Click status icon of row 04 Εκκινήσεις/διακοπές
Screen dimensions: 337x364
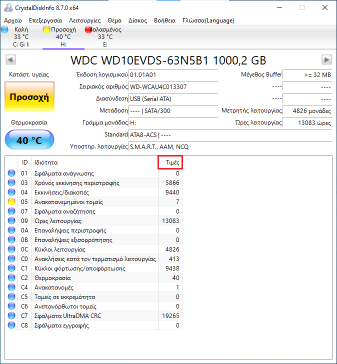pyautogui.click(x=11, y=192)
